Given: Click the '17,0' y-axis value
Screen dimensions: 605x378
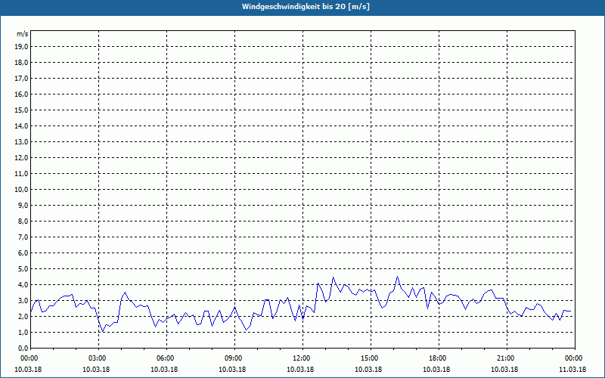Looking at the screenshot, I should click(21, 79).
